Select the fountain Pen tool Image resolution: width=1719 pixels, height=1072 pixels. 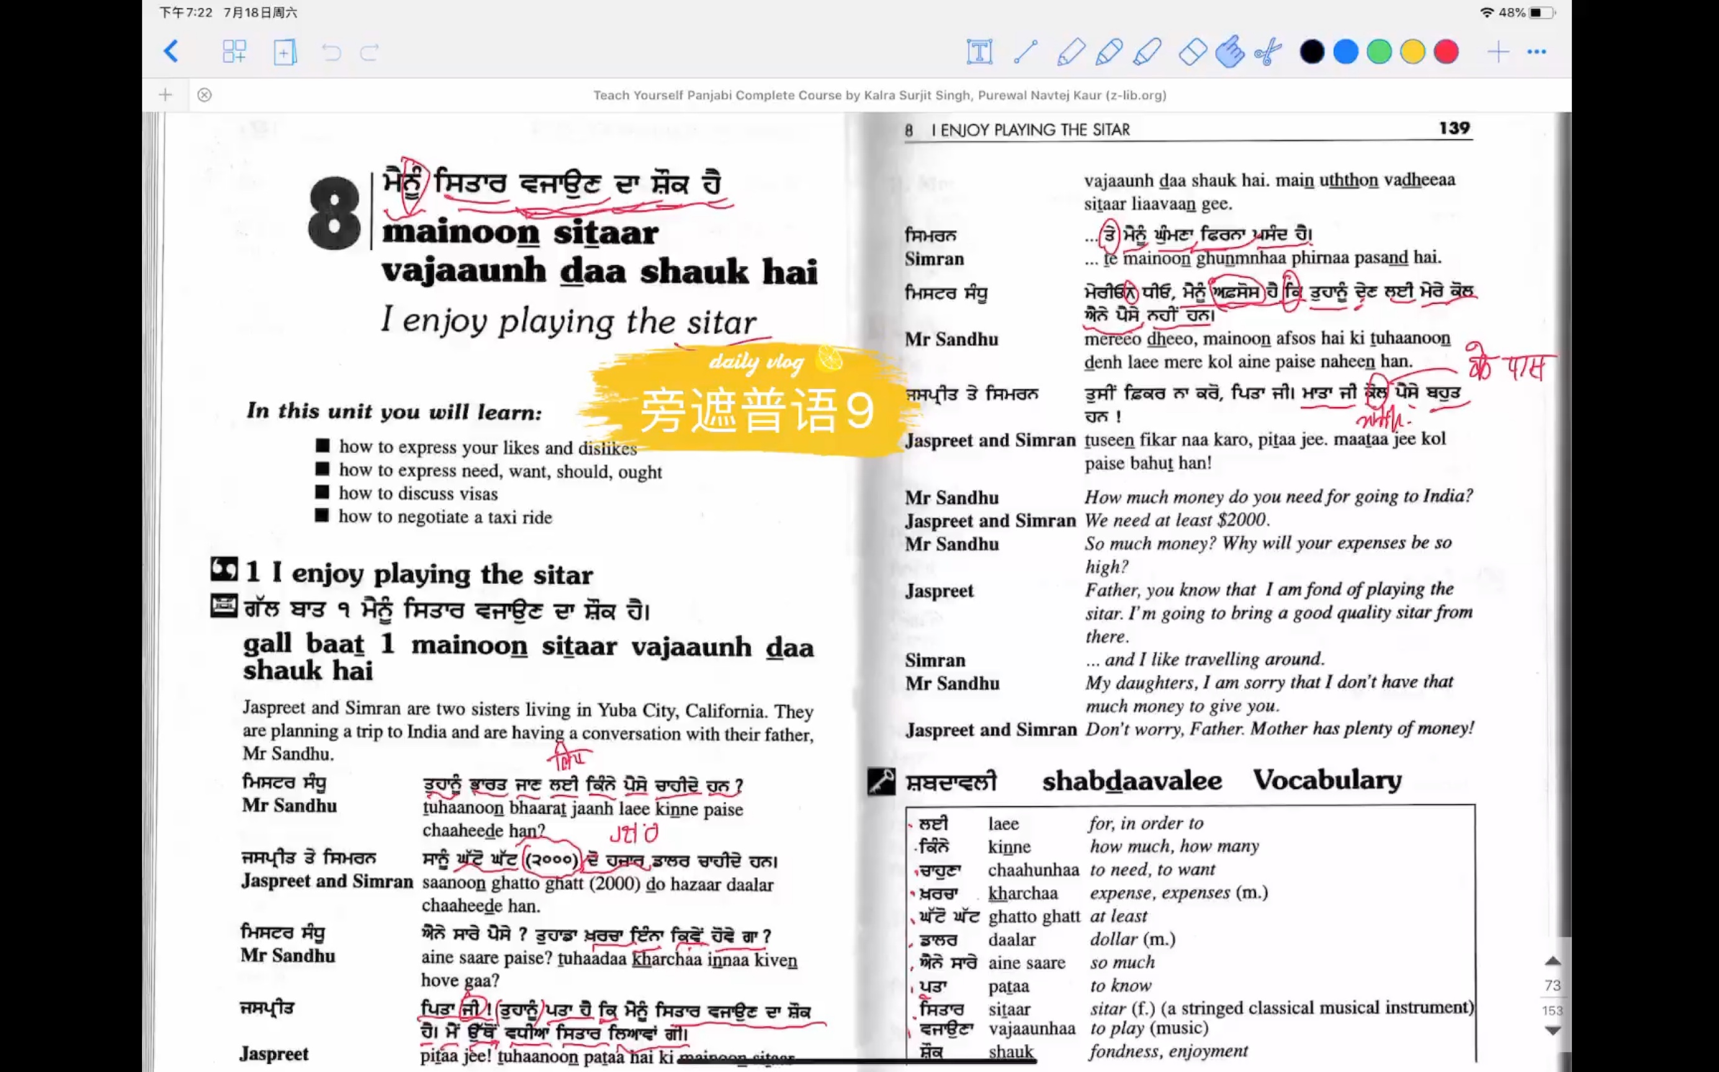[x=1070, y=51]
